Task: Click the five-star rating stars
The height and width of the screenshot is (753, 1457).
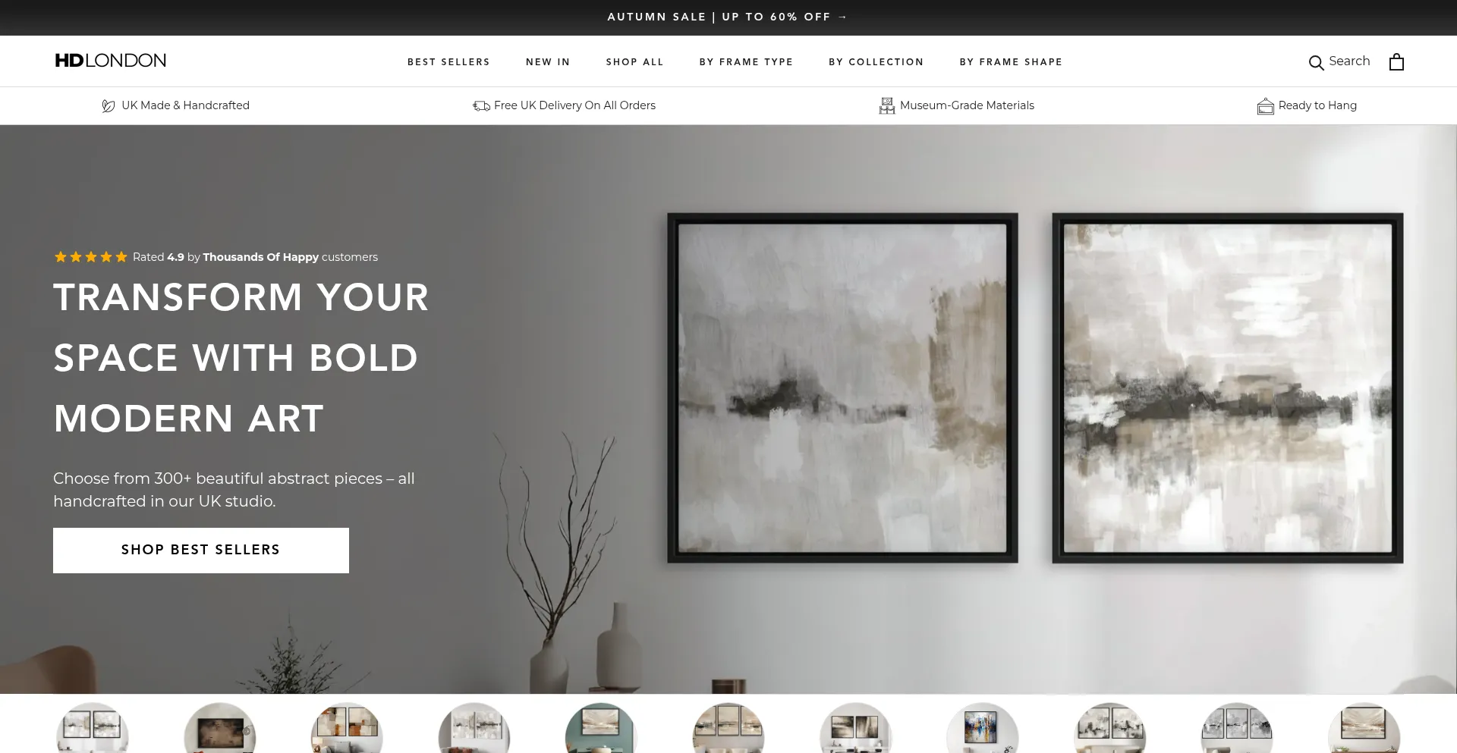Action: [x=90, y=257]
